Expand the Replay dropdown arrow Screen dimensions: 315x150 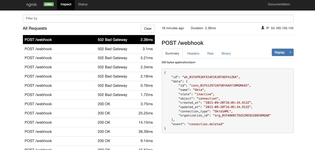[290, 52]
